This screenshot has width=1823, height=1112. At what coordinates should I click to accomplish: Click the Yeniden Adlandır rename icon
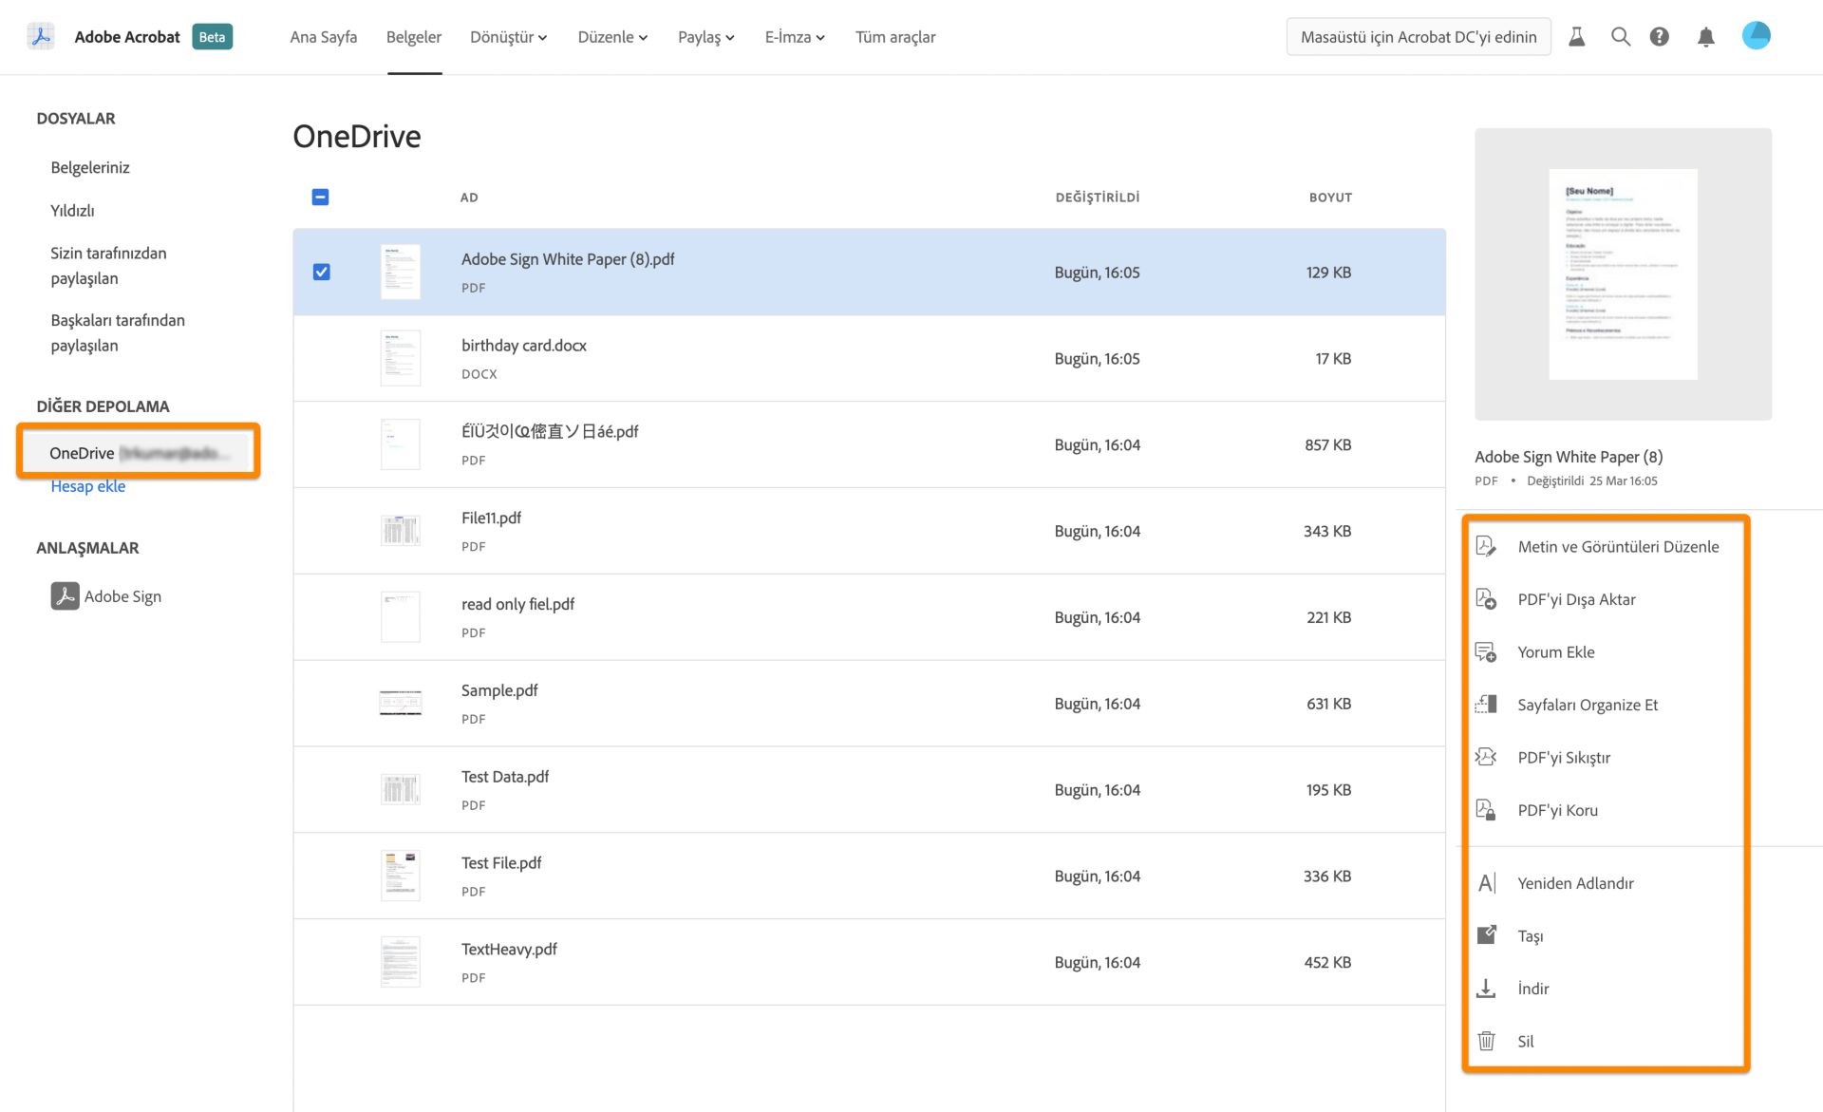(x=1486, y=883)
